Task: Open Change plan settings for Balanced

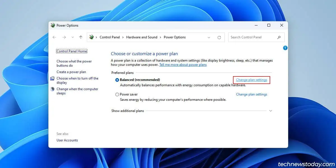Action: [251, 80]
